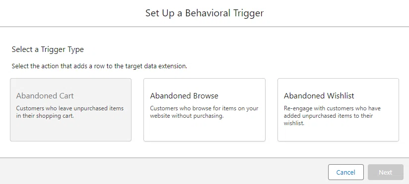This screenshot has height=184, width=409.
Task: Click the target data extension instruction text
Action: [x=99, y=66]
